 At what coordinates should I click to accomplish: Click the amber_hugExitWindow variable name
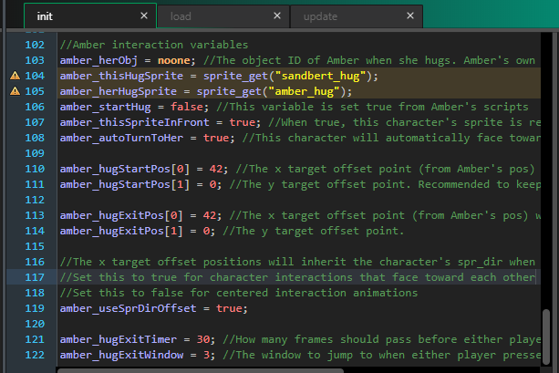121,355
